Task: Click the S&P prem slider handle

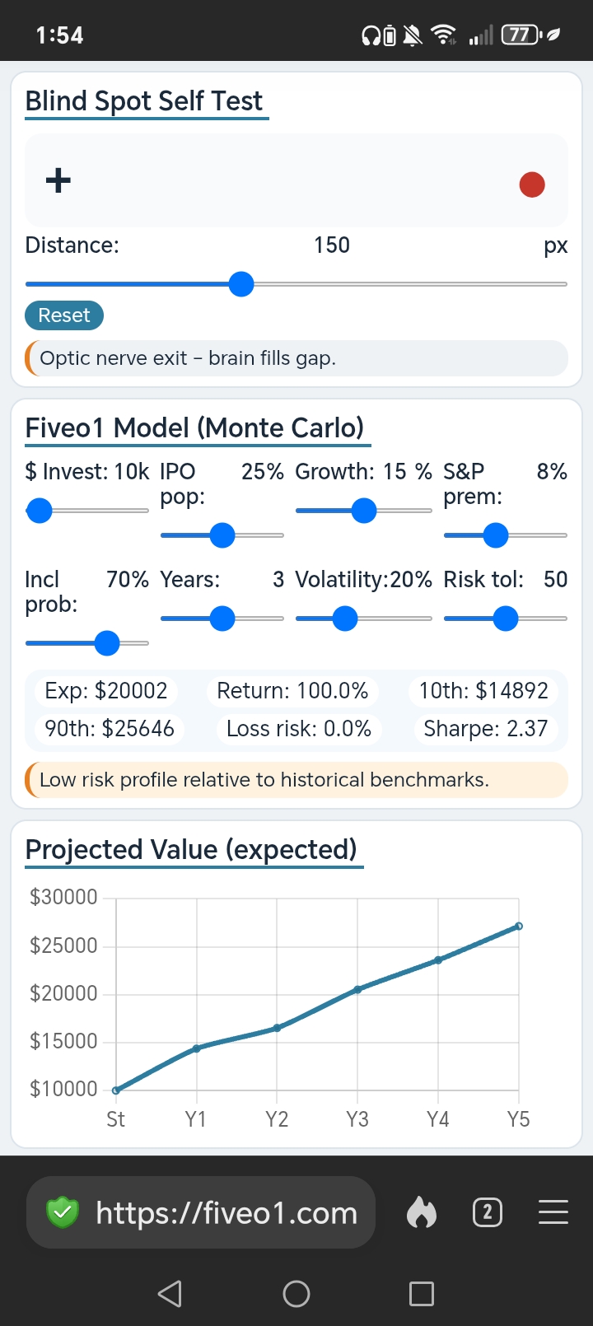Action: click(x=496, y=535)
